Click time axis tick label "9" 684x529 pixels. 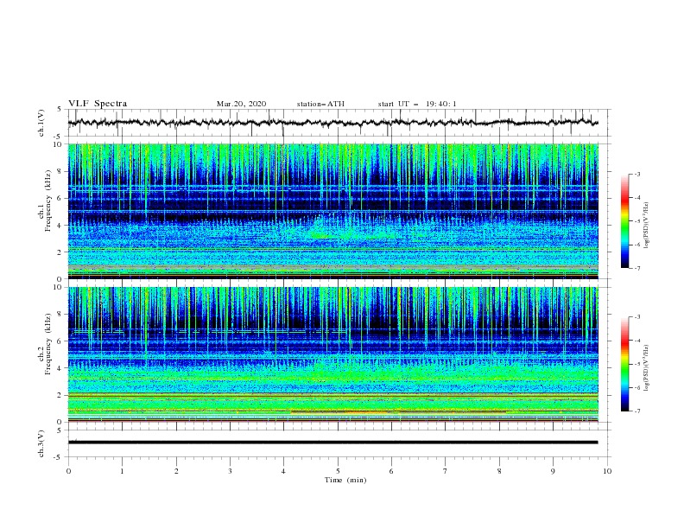coord(553,471)
